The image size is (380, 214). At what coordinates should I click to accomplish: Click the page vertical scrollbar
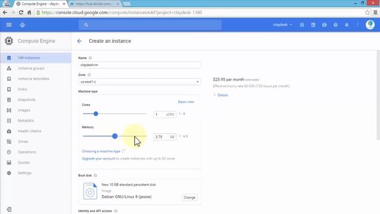(x=378, y=95)
